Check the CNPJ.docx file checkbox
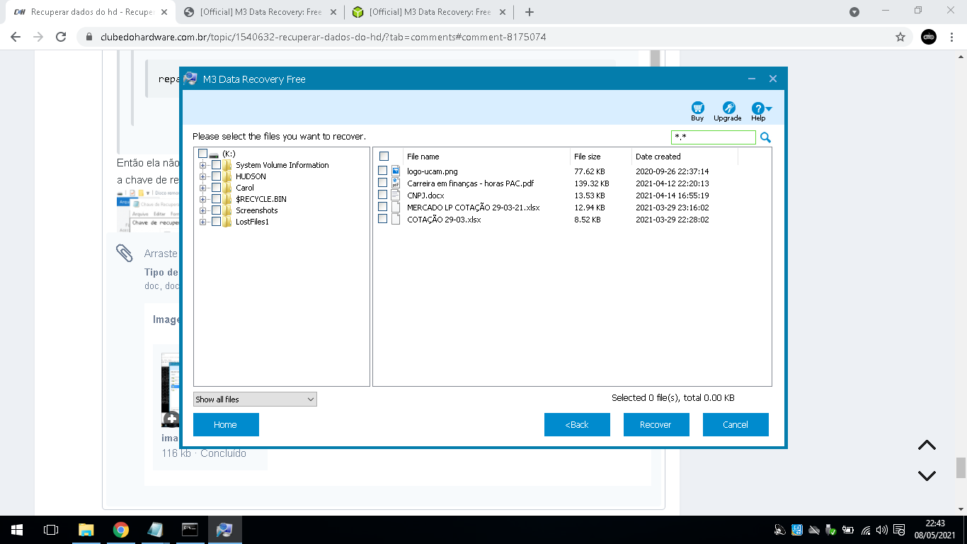 pos(382,195)
